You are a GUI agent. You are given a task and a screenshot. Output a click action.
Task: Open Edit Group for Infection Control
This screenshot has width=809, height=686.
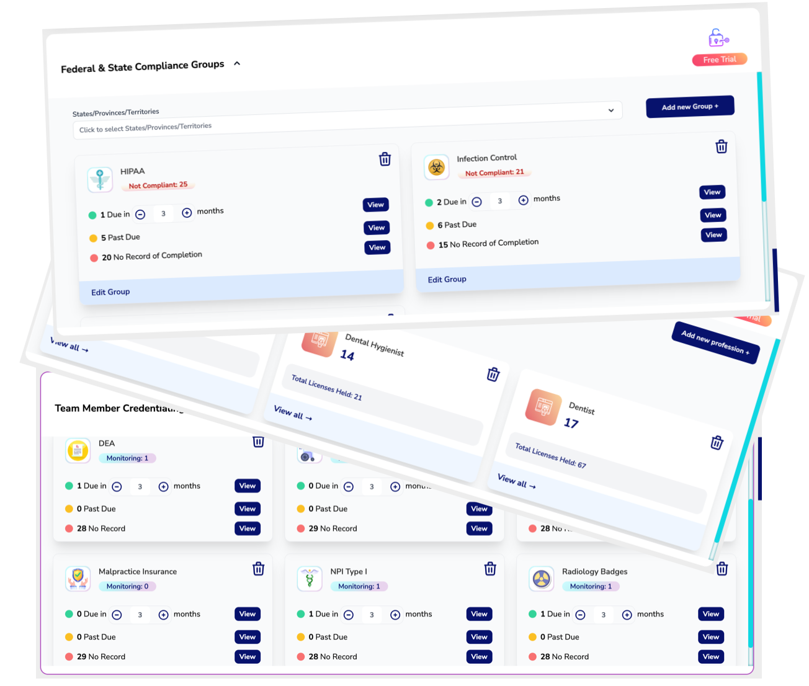pos(447,280)
